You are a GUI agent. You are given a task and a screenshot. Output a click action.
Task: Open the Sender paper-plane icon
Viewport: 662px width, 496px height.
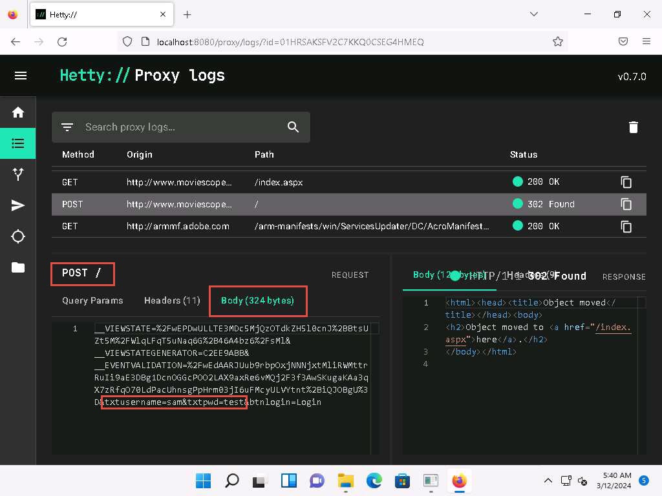(18, 205)
